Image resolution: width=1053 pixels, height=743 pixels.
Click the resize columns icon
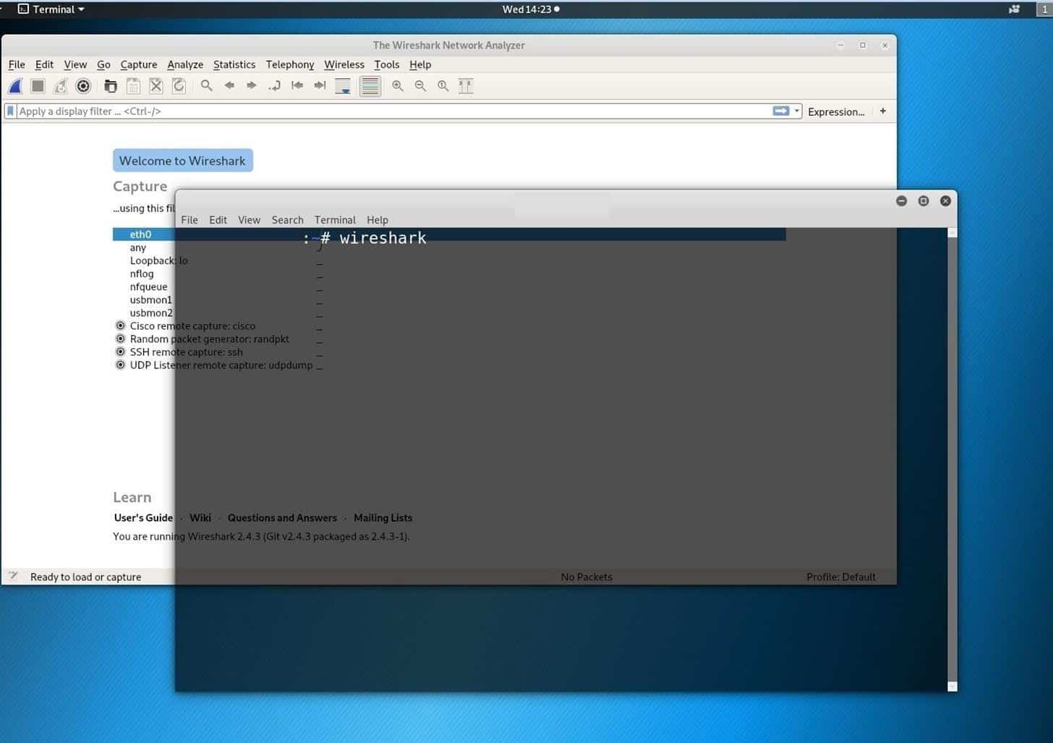(466, 85)
